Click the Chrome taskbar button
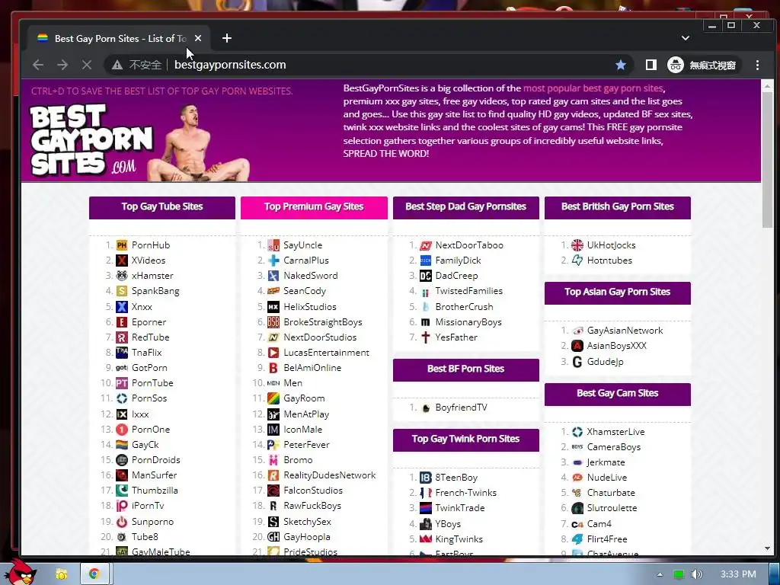 pos(94,574)
